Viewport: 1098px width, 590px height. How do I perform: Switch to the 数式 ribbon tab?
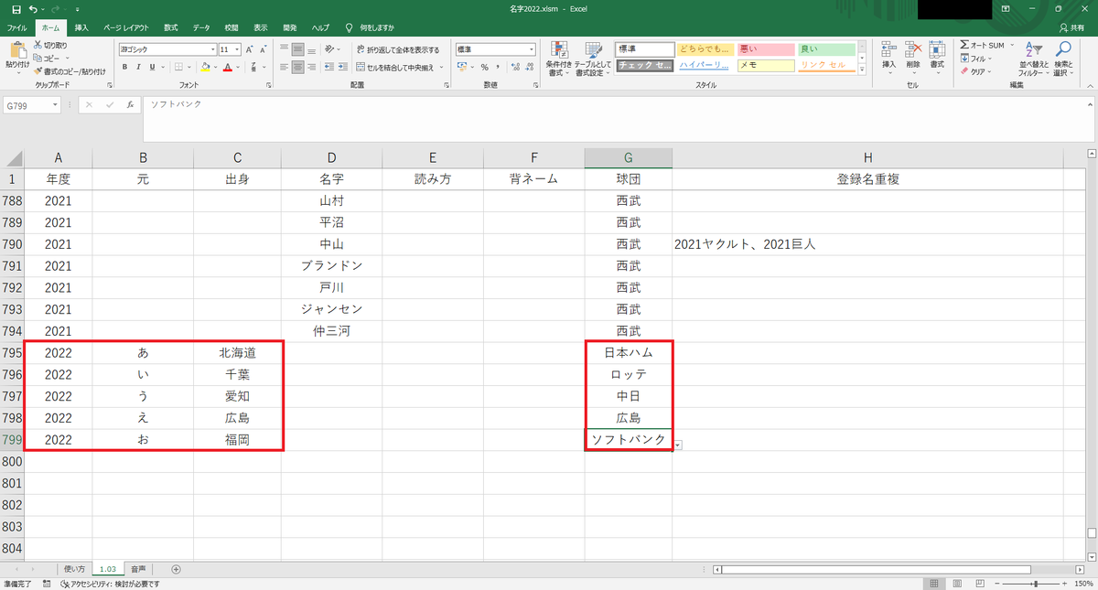(x=171, y=27)
